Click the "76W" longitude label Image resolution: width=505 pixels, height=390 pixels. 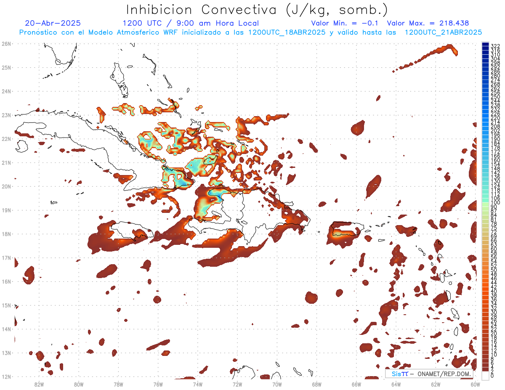tap(158, 384)
